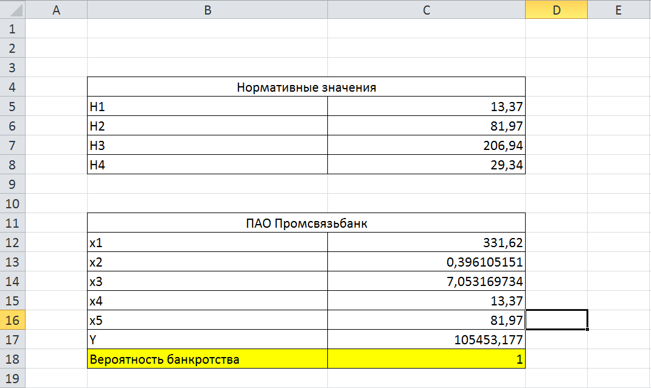This screenshot has width=651, height=388.
Task: Select the value 7,053169734
Action: pos(426,281)
